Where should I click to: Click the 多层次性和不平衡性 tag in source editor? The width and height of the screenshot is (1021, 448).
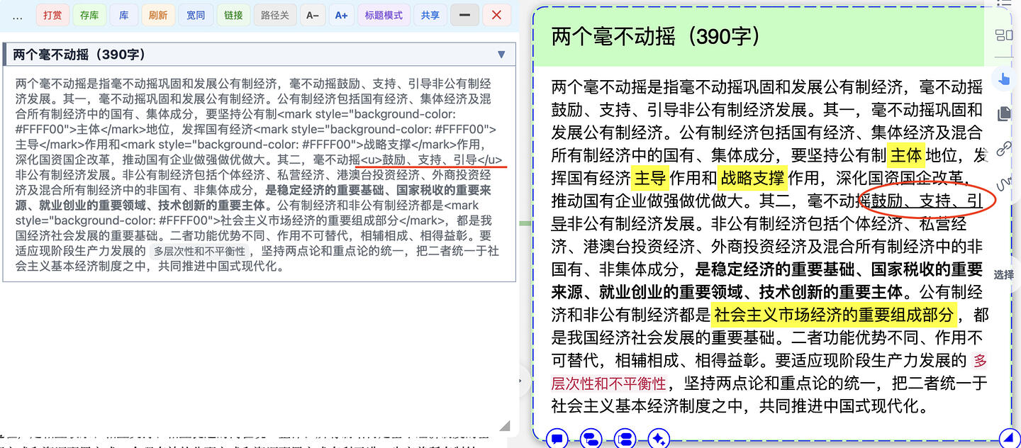pos(199,251)
